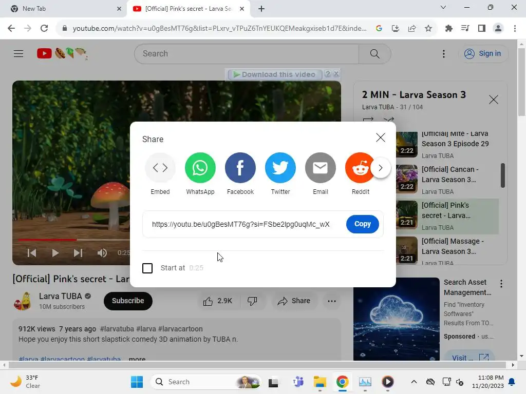Open Windows Start menu
This screenshot has height=394, width=526.
(x=137, y=382)
